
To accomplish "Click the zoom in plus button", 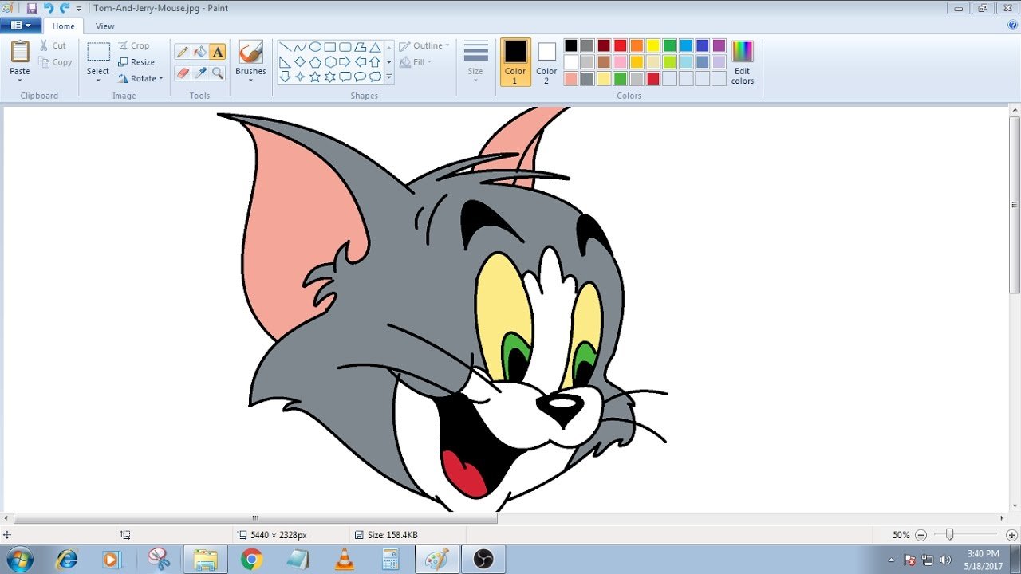I will click(x=1011, y=535).
